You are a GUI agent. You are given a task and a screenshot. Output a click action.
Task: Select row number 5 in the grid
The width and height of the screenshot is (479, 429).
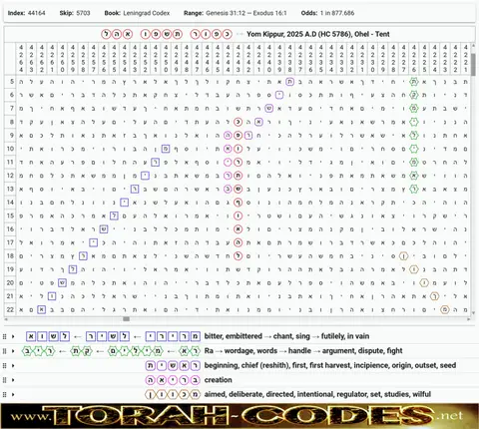[x=10, y=82]
